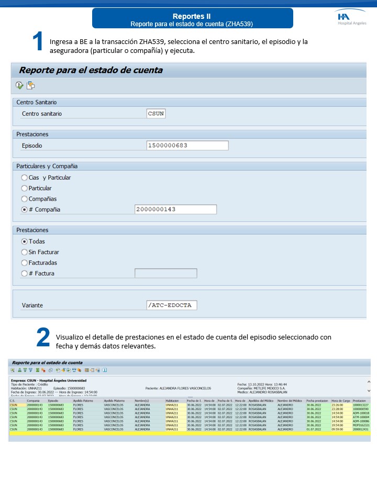Screen dimensions: 377x503
Task: Click the # Compañia number field
Action: [175, 210]
